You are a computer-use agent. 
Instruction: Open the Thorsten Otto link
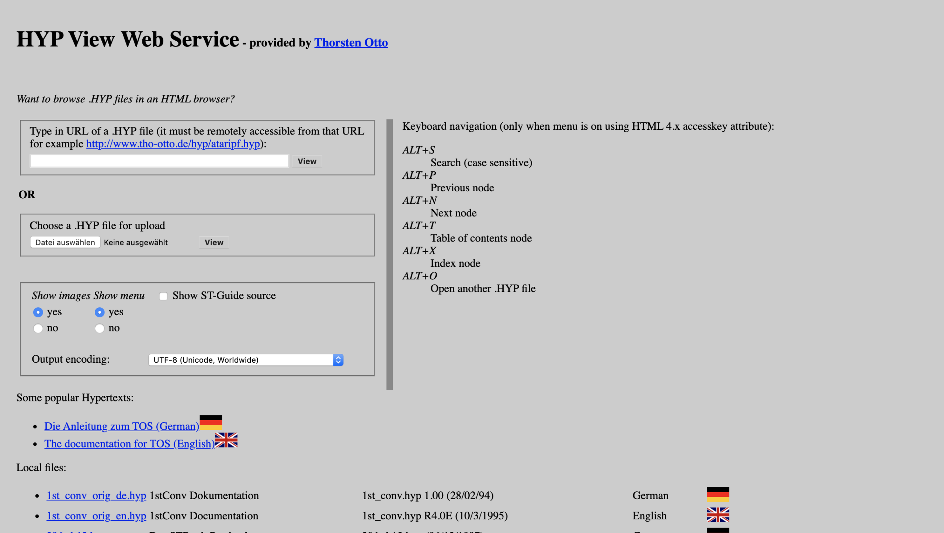(x=351, y=43)
